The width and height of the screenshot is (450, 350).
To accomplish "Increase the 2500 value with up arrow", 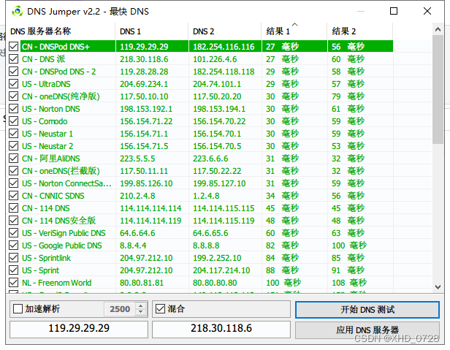I will pos(140,305).
